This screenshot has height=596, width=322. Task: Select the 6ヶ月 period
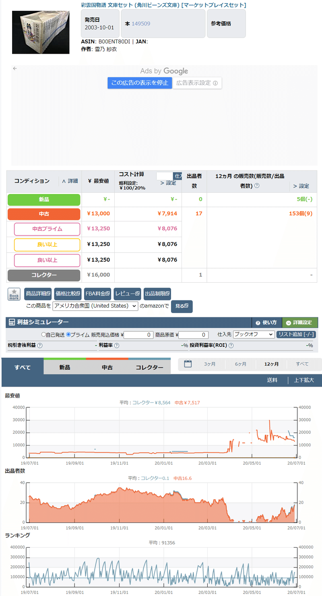click(x=241, y=364)
